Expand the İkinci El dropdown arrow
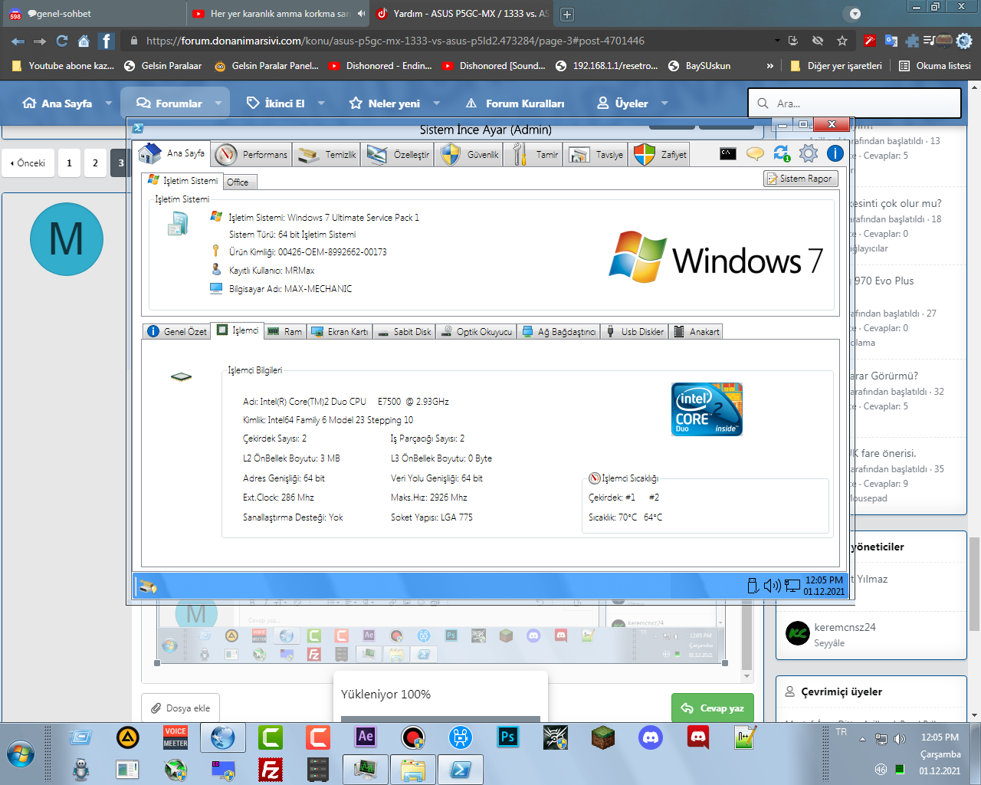 click(321, 103)
